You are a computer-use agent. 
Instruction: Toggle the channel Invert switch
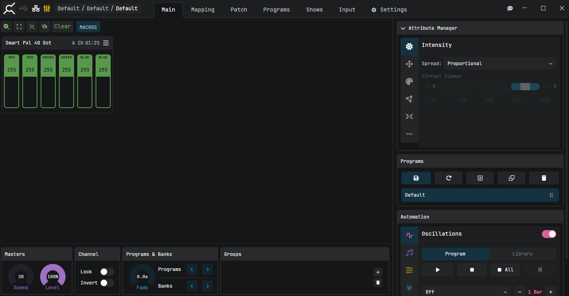[x=107, y=283]
